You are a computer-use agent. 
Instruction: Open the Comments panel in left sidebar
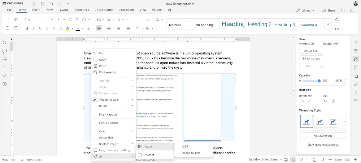5,51
